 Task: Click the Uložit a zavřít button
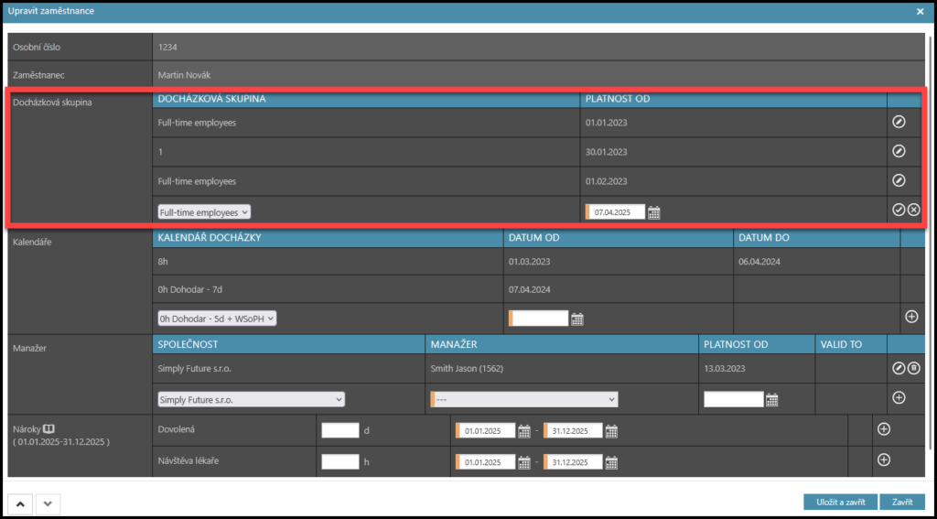click(839, 502)
